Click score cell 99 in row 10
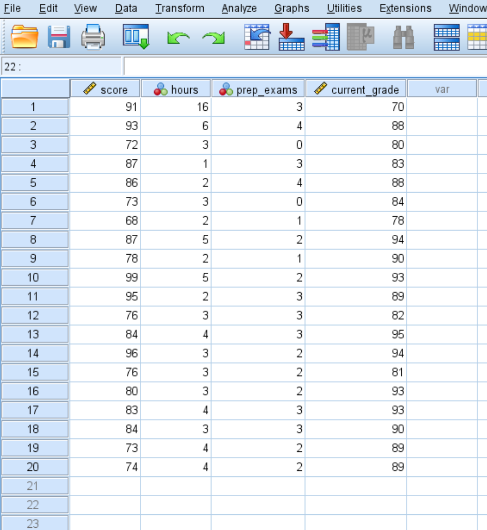Viewport: 487px width, 530px height. click(105, 277)
